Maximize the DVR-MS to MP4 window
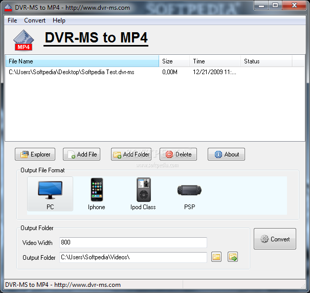Viewport: 310px width, 293px height. coord(275,5)
